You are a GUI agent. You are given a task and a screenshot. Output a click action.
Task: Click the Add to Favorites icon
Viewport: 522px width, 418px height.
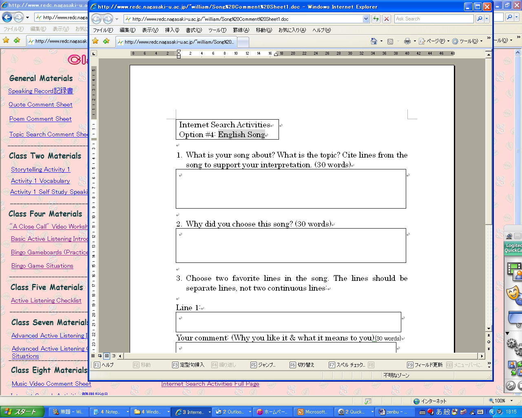(106, 41)
